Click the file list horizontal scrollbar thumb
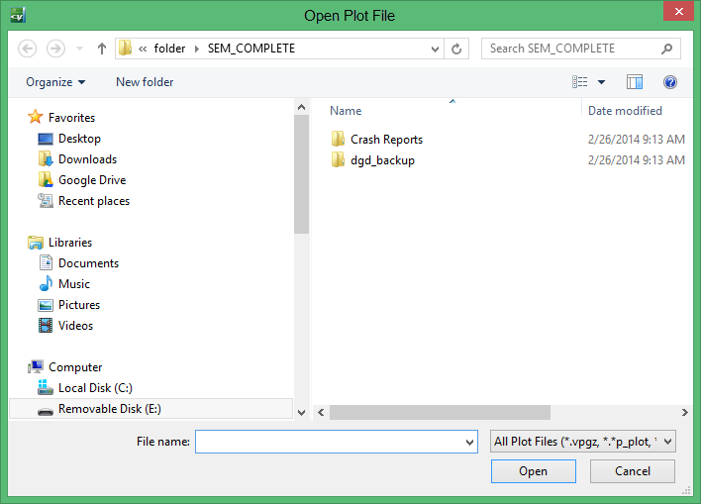Image resolution: width=701 pixels, height=504 pixels. click(x=440, y=412)
